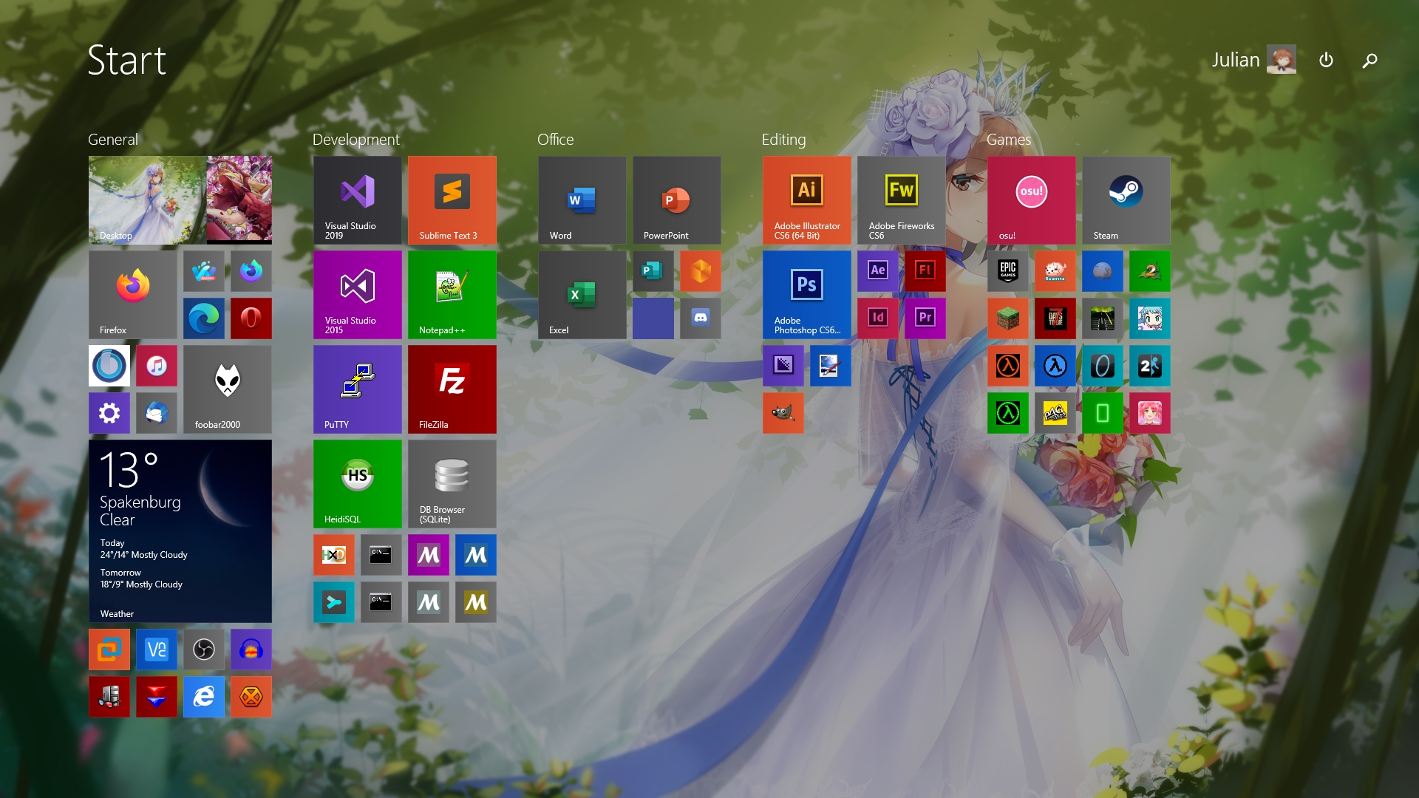The image size is (1419, 798).
Task: Open orange hexagon X tile
Action: click(x=251, y=697)
